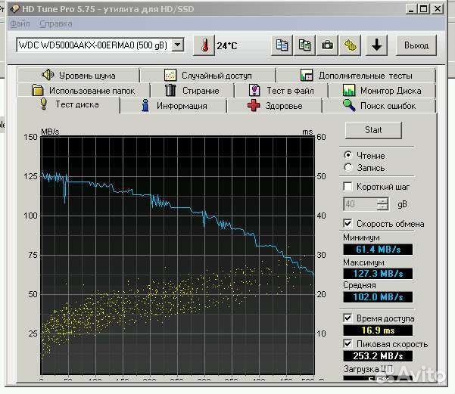Open the Файл menu

click(19, 23)
